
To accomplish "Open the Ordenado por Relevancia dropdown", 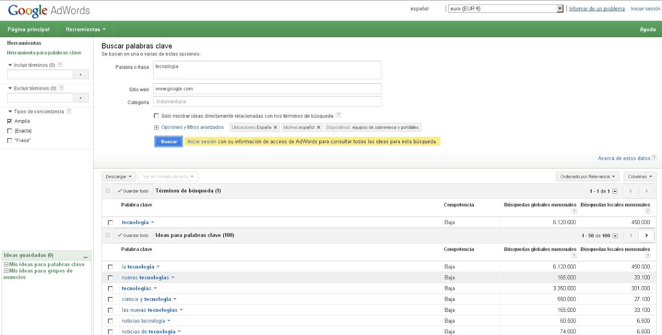I will pos(588,176).
